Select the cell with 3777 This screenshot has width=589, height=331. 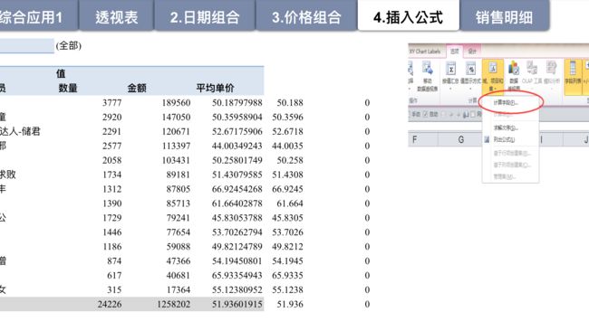click(x=112, y=103)
